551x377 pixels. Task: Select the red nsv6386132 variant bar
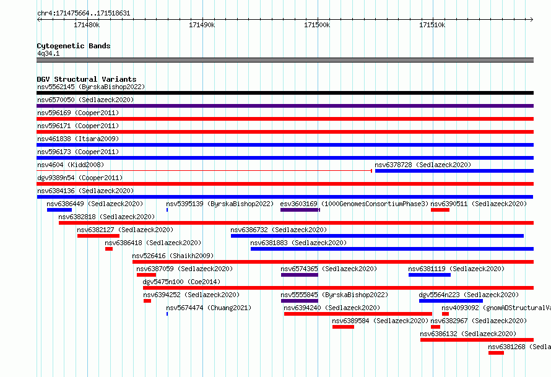click(477, 340)
